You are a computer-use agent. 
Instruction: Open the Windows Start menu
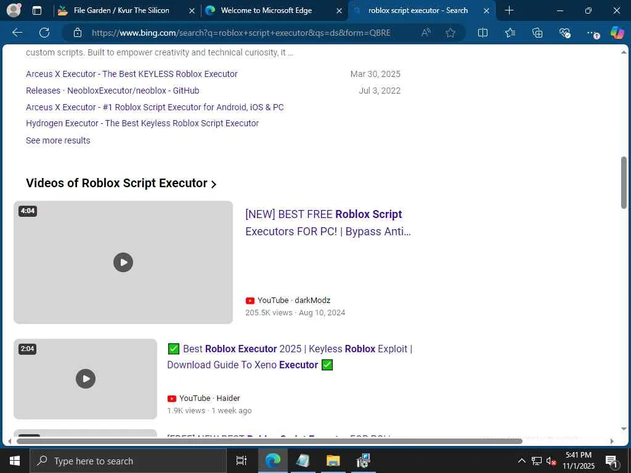tap(15, 461)
